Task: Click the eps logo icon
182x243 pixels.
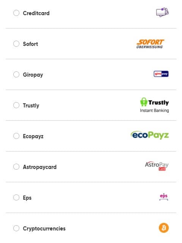Action: pyautogui.click(x=164, y=197)
